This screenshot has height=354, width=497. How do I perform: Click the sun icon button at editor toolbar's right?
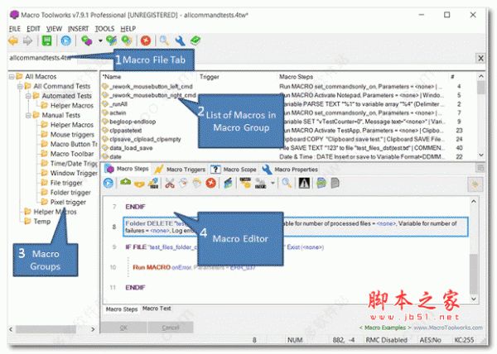475,184
